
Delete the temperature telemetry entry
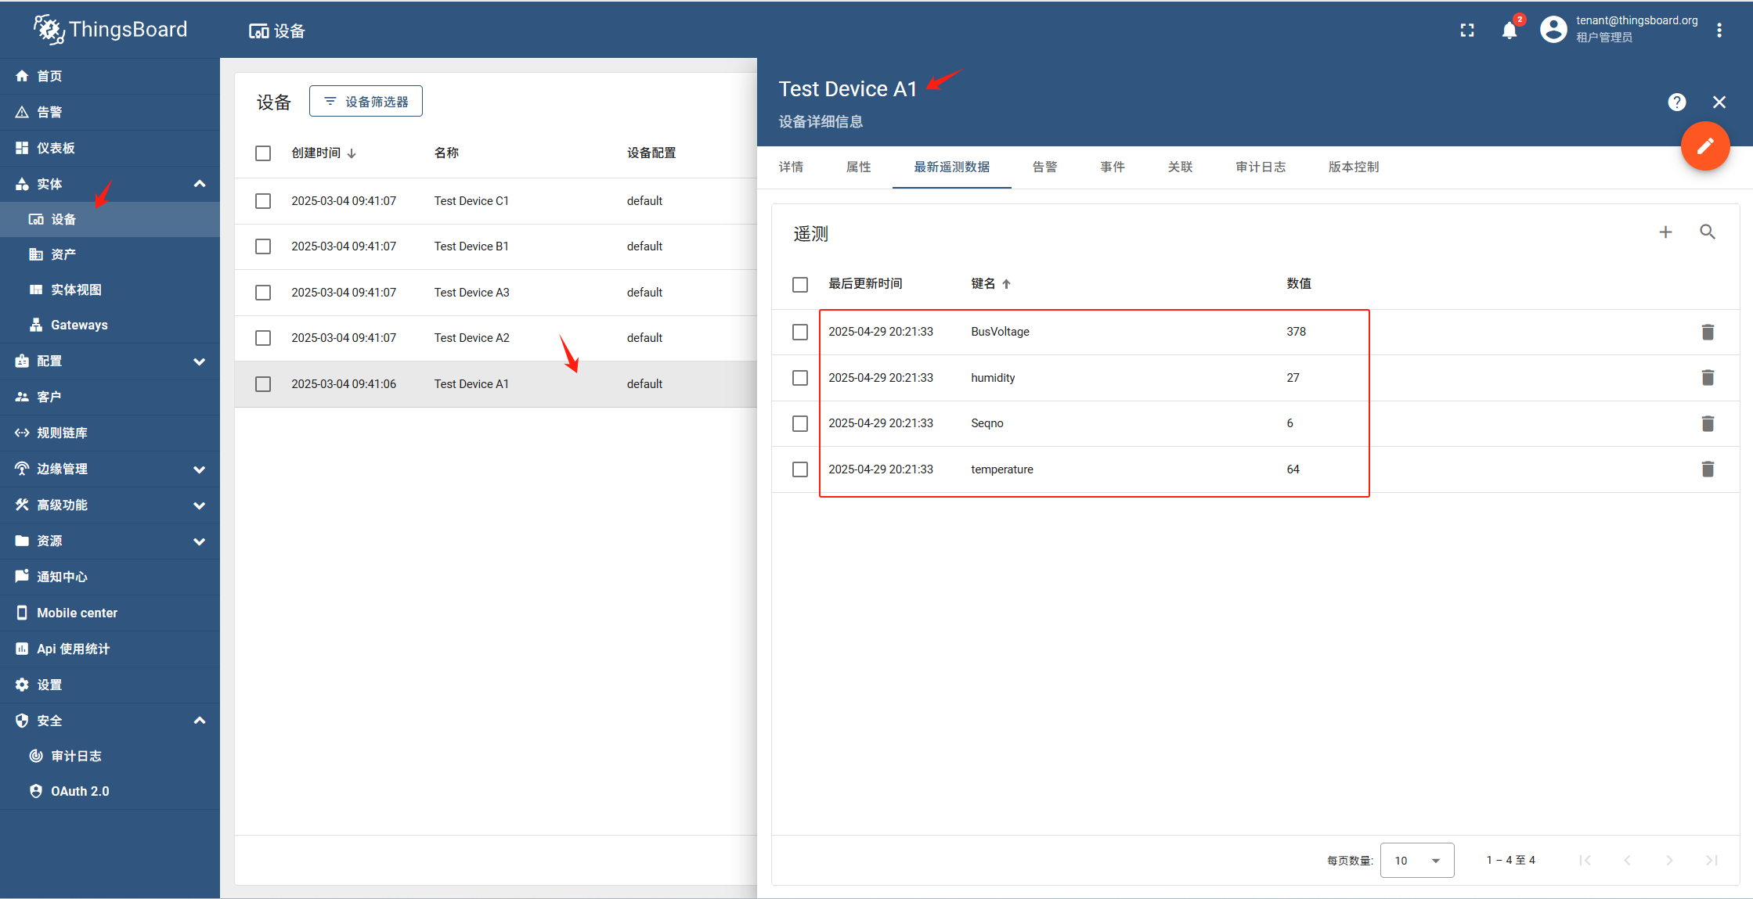click(1708, 469)
